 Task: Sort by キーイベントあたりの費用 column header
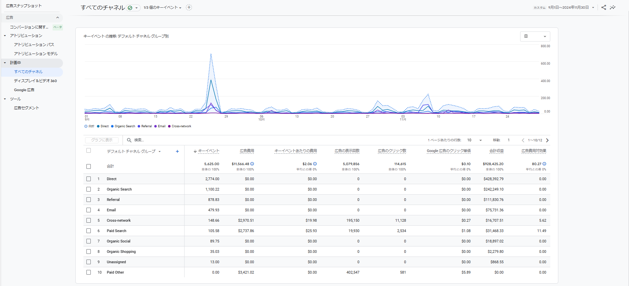click(x=295, y=151)
